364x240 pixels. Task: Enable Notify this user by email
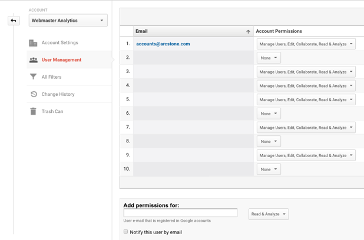click(126, 232)
